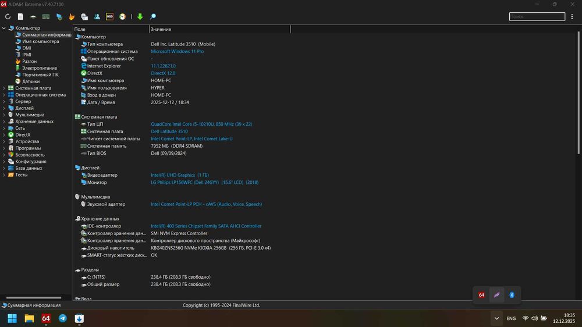
Task: Open the QuadCore Intel Core i5-10210U link
Action: tap(201, 125)
